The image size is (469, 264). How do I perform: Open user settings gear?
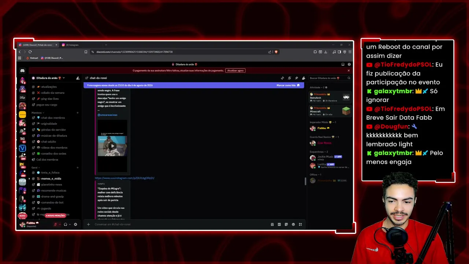click(75, 224)
